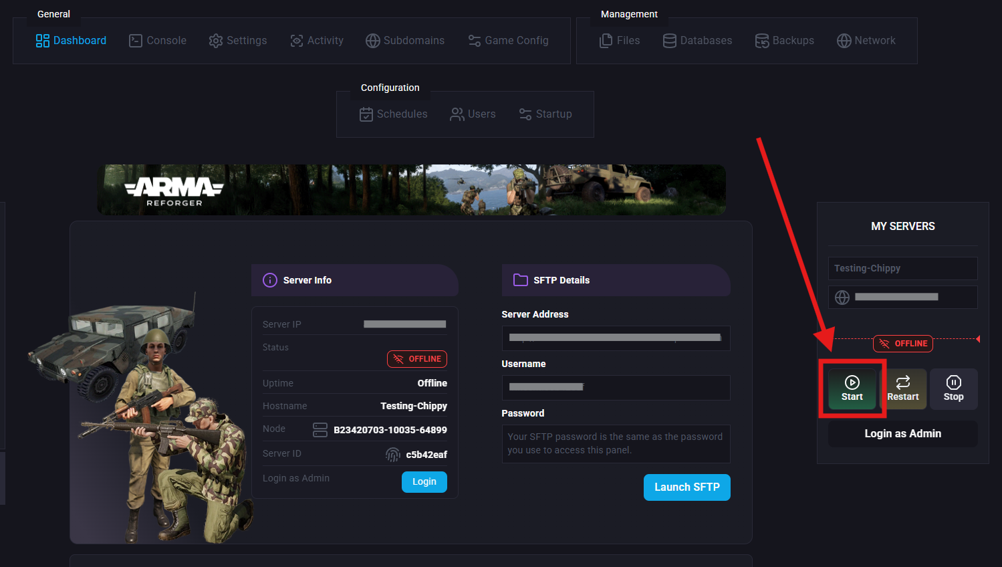Click the Server ID fingerprint icon
The height and width of the screenshot is (567, 1002).
393,455
